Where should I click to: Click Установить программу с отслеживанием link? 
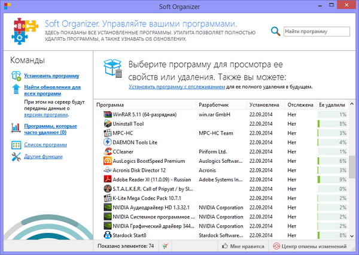tap(176, 87)
